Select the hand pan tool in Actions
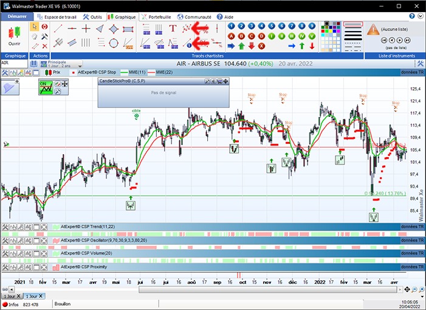Viewport: 426px width, 310px height. (x=35, y=36)
